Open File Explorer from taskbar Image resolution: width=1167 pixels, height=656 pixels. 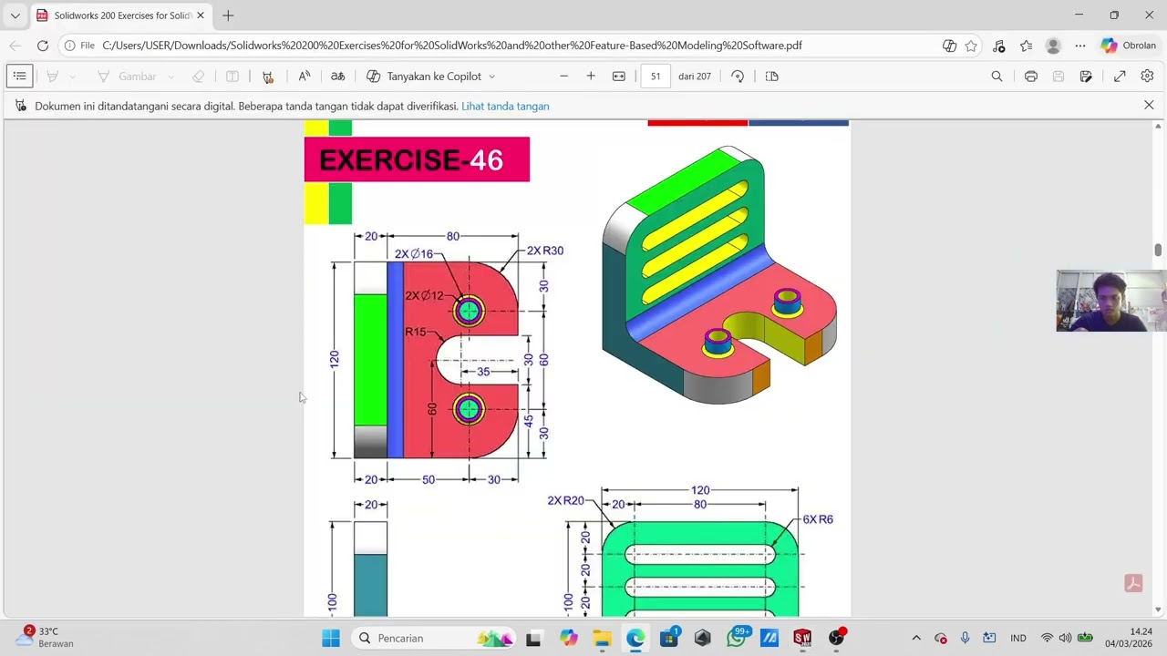602,638
